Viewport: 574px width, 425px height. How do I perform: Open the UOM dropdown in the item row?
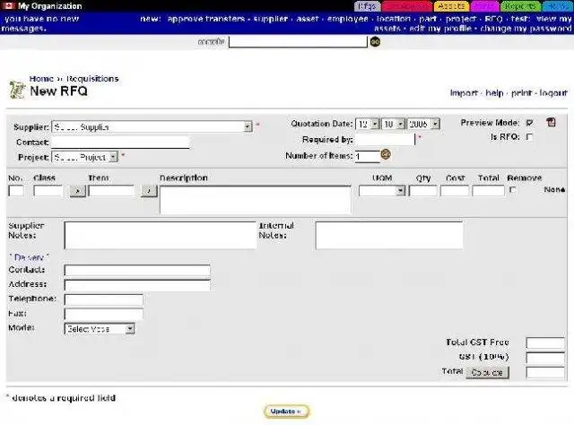[382, 191]
